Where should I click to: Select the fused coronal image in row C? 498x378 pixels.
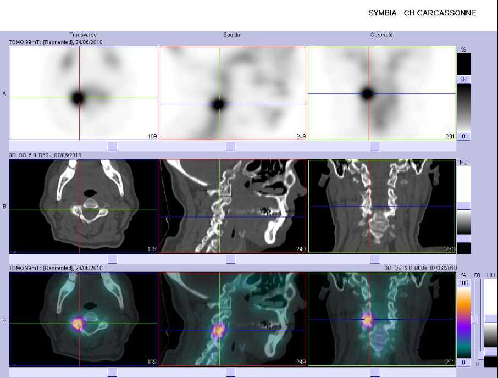[381, 319]
